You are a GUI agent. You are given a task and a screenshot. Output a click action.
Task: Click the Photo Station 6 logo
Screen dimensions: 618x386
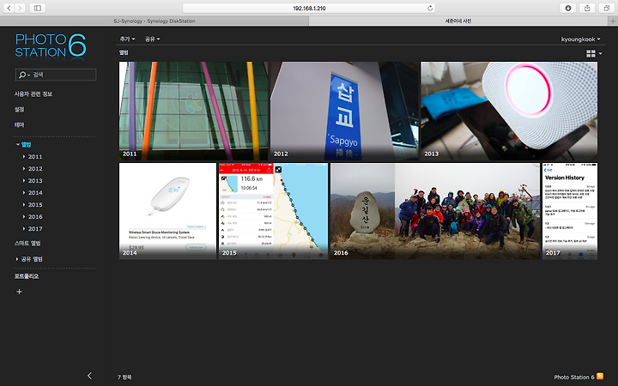point(51,45)
